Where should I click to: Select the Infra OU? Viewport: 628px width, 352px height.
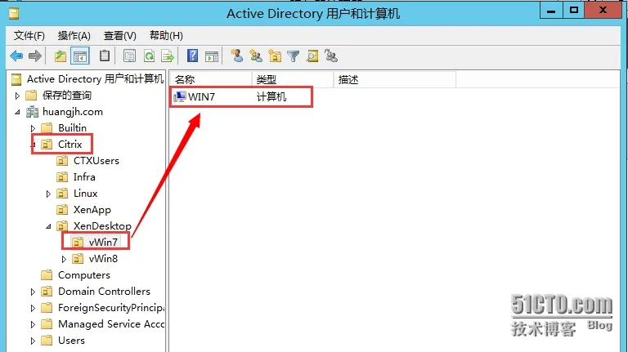coord(84,177)
